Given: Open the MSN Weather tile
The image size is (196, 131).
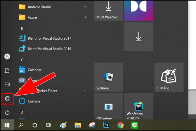Looking at the screenshot, I should point(108,10).
